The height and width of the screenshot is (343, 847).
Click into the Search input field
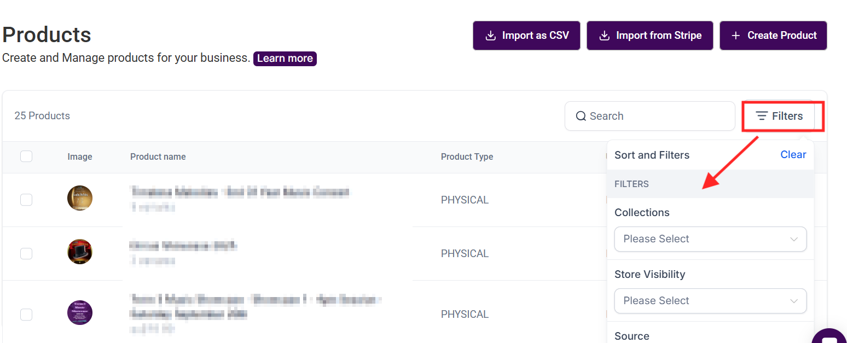[x=657, y=116]
